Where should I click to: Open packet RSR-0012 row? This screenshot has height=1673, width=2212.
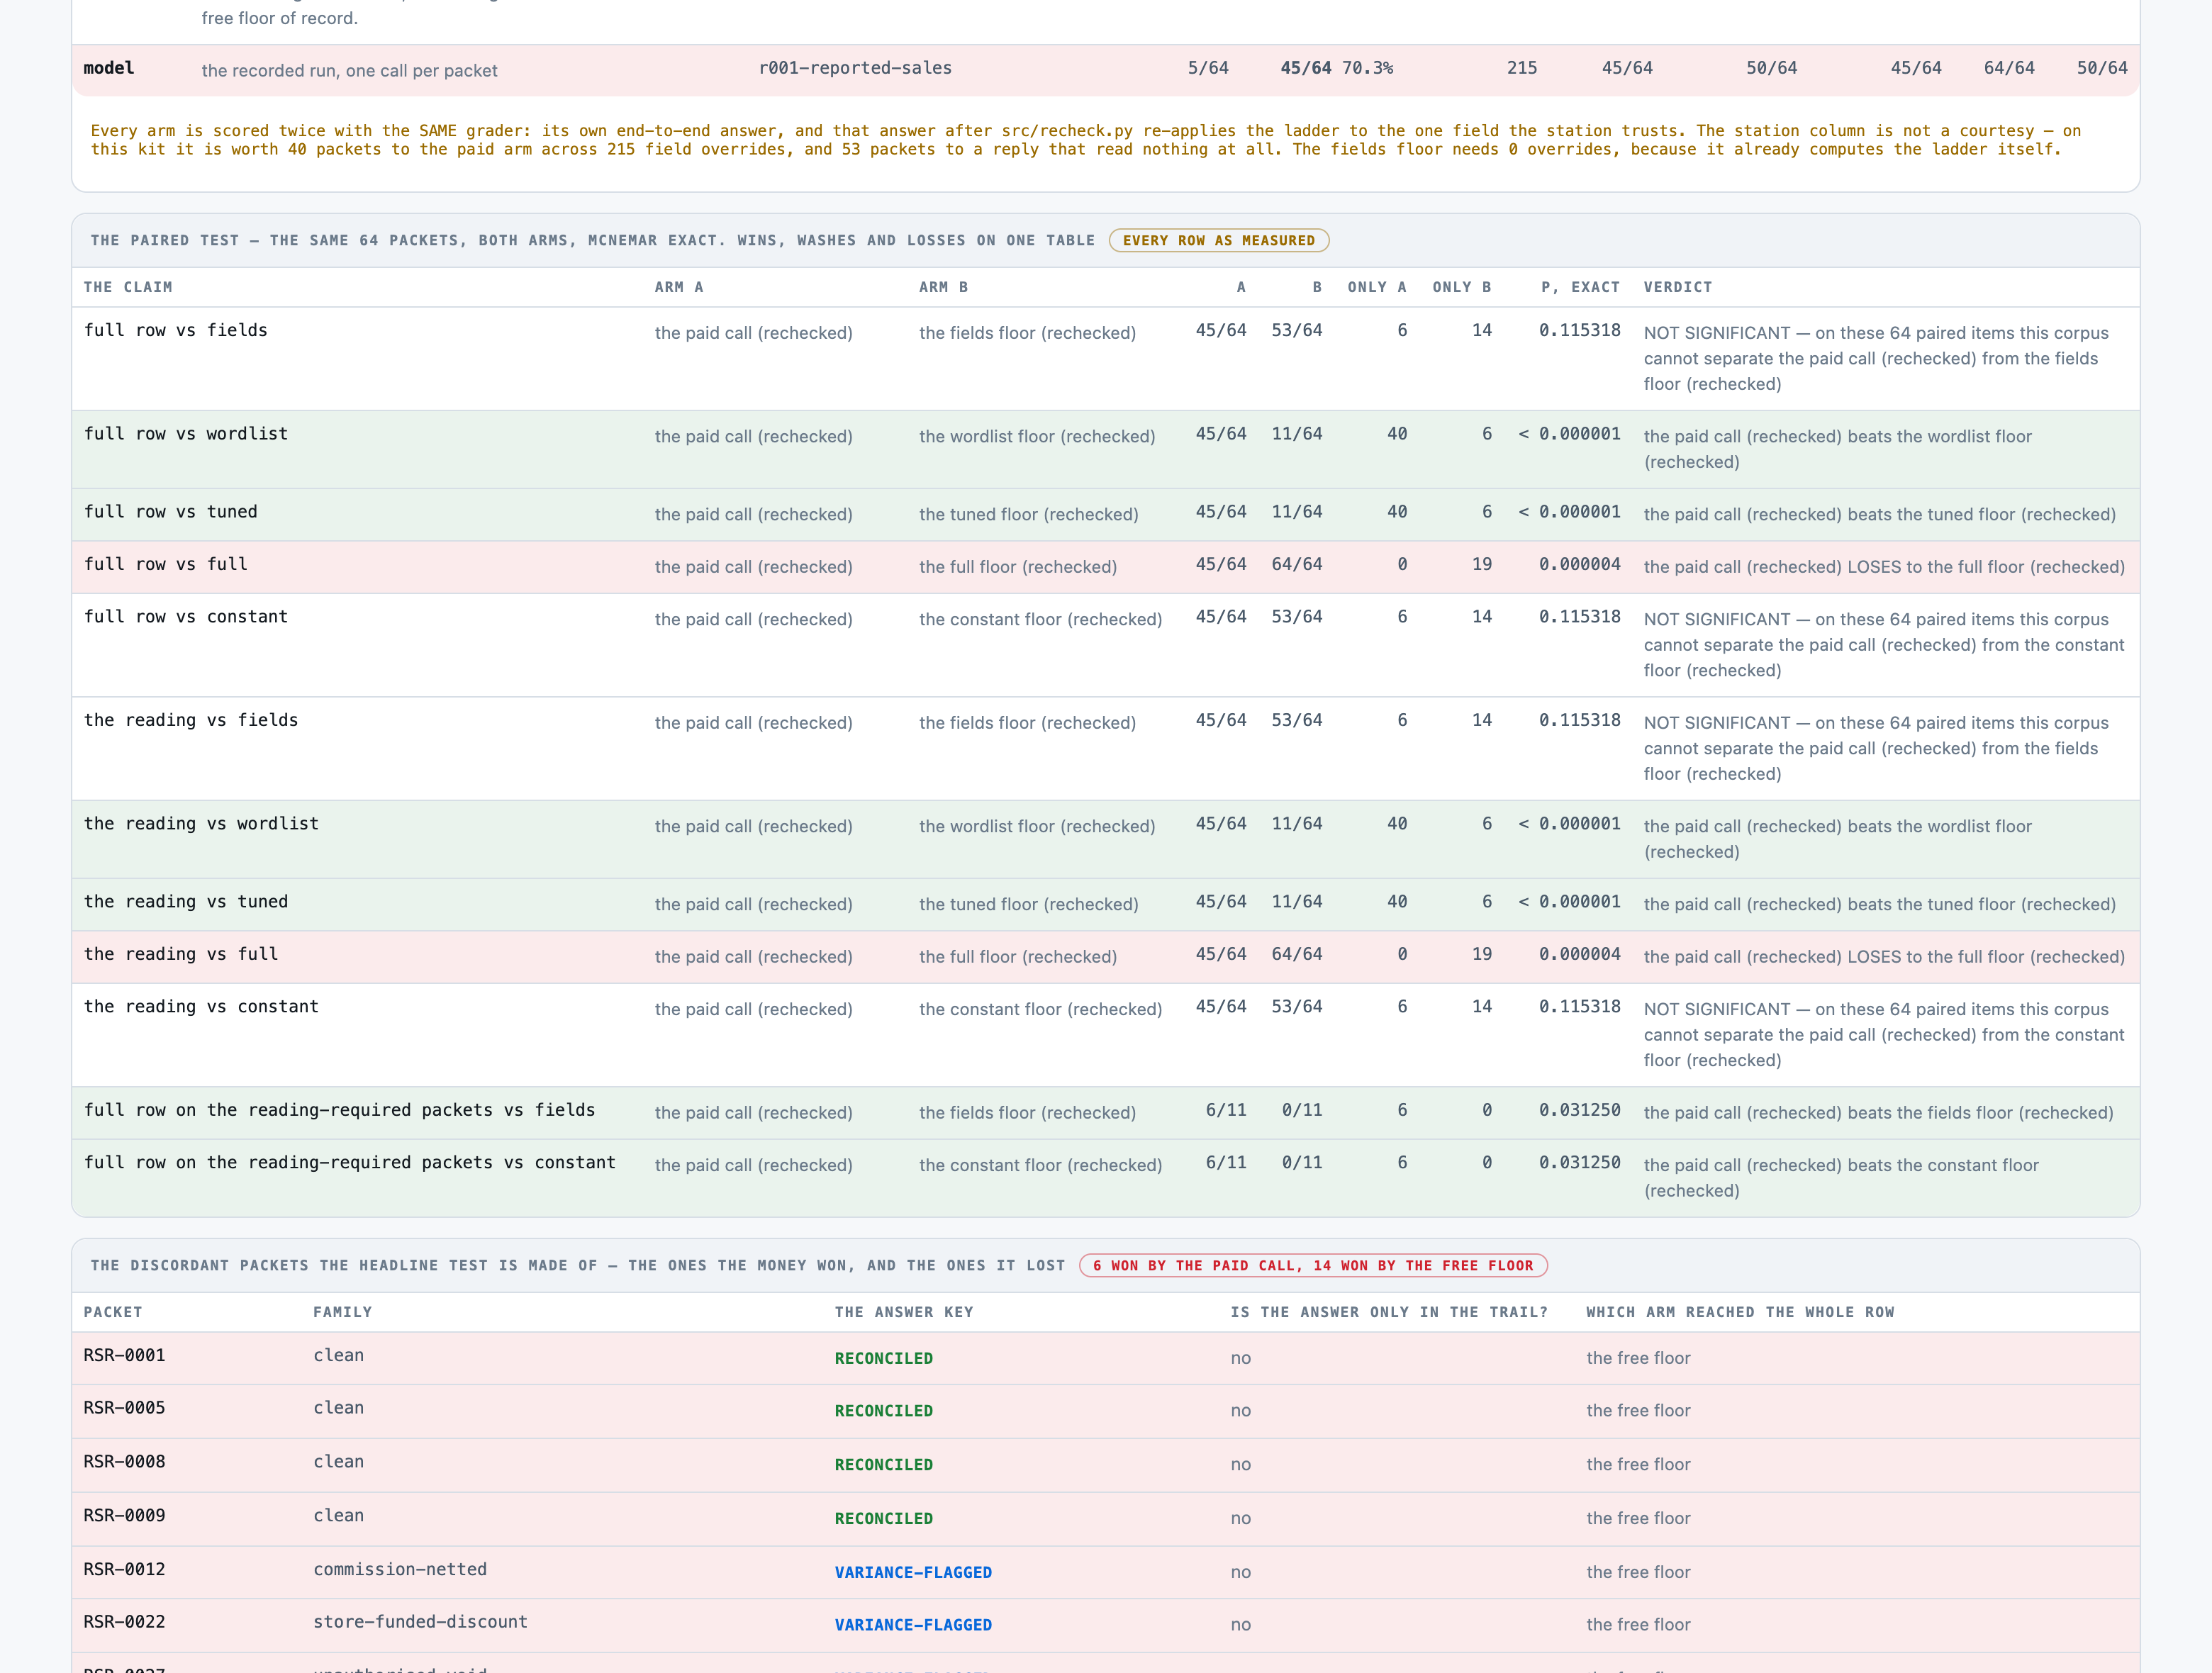tap(1105, 1572)
